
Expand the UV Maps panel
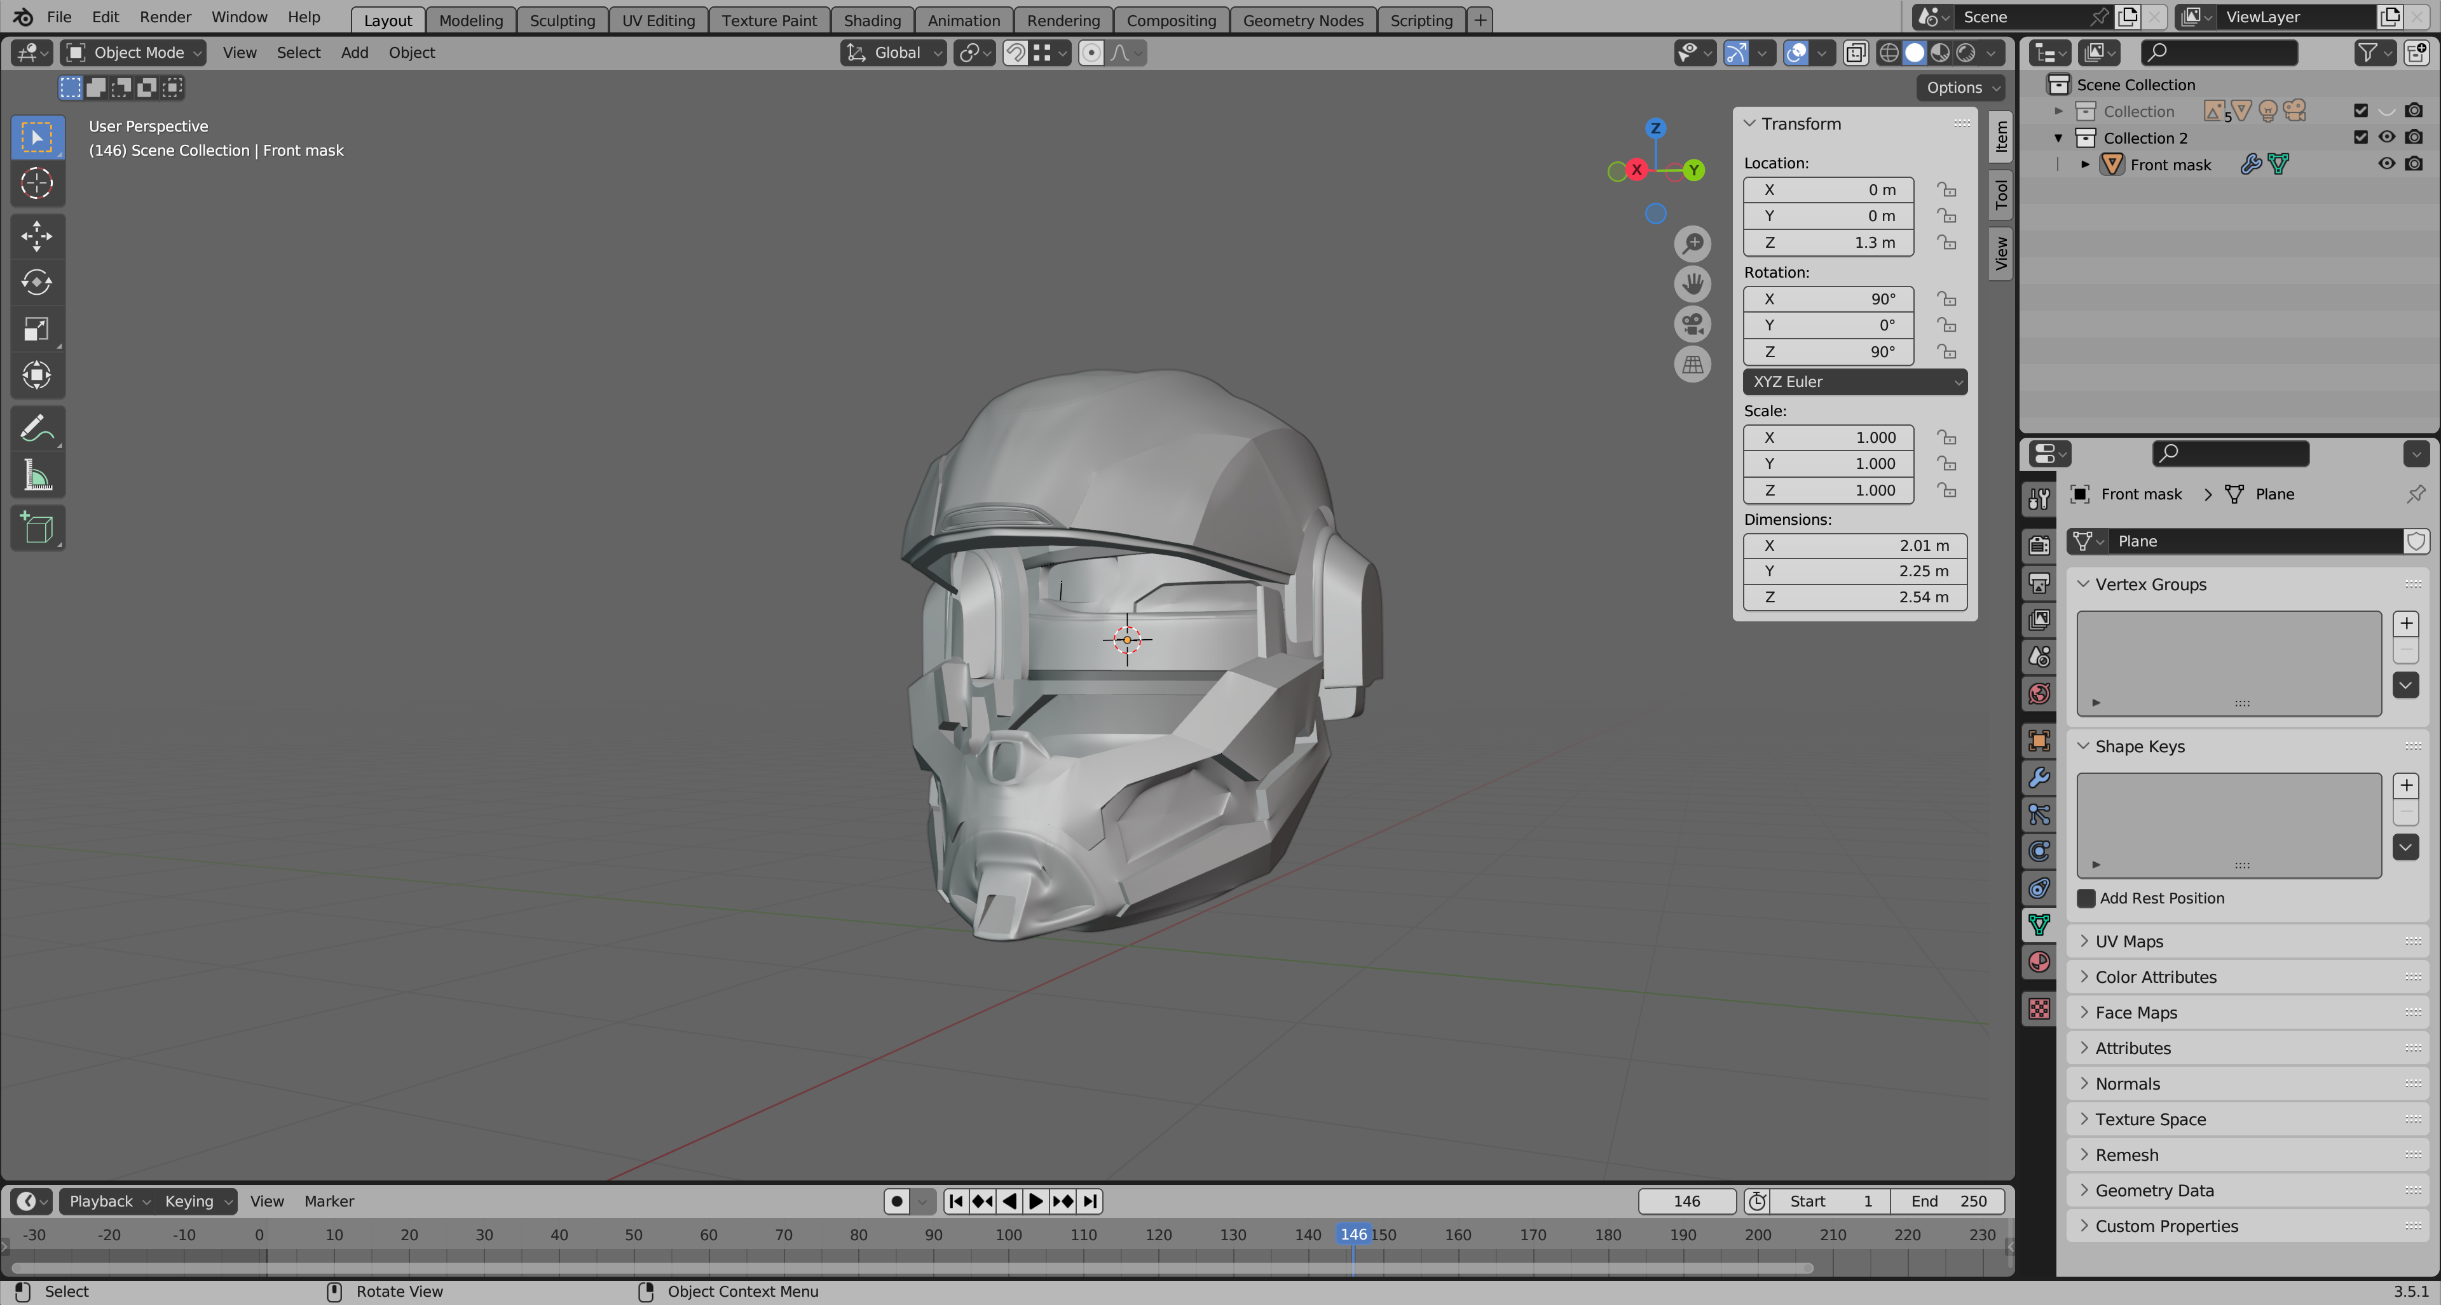tap(2128, 942)
